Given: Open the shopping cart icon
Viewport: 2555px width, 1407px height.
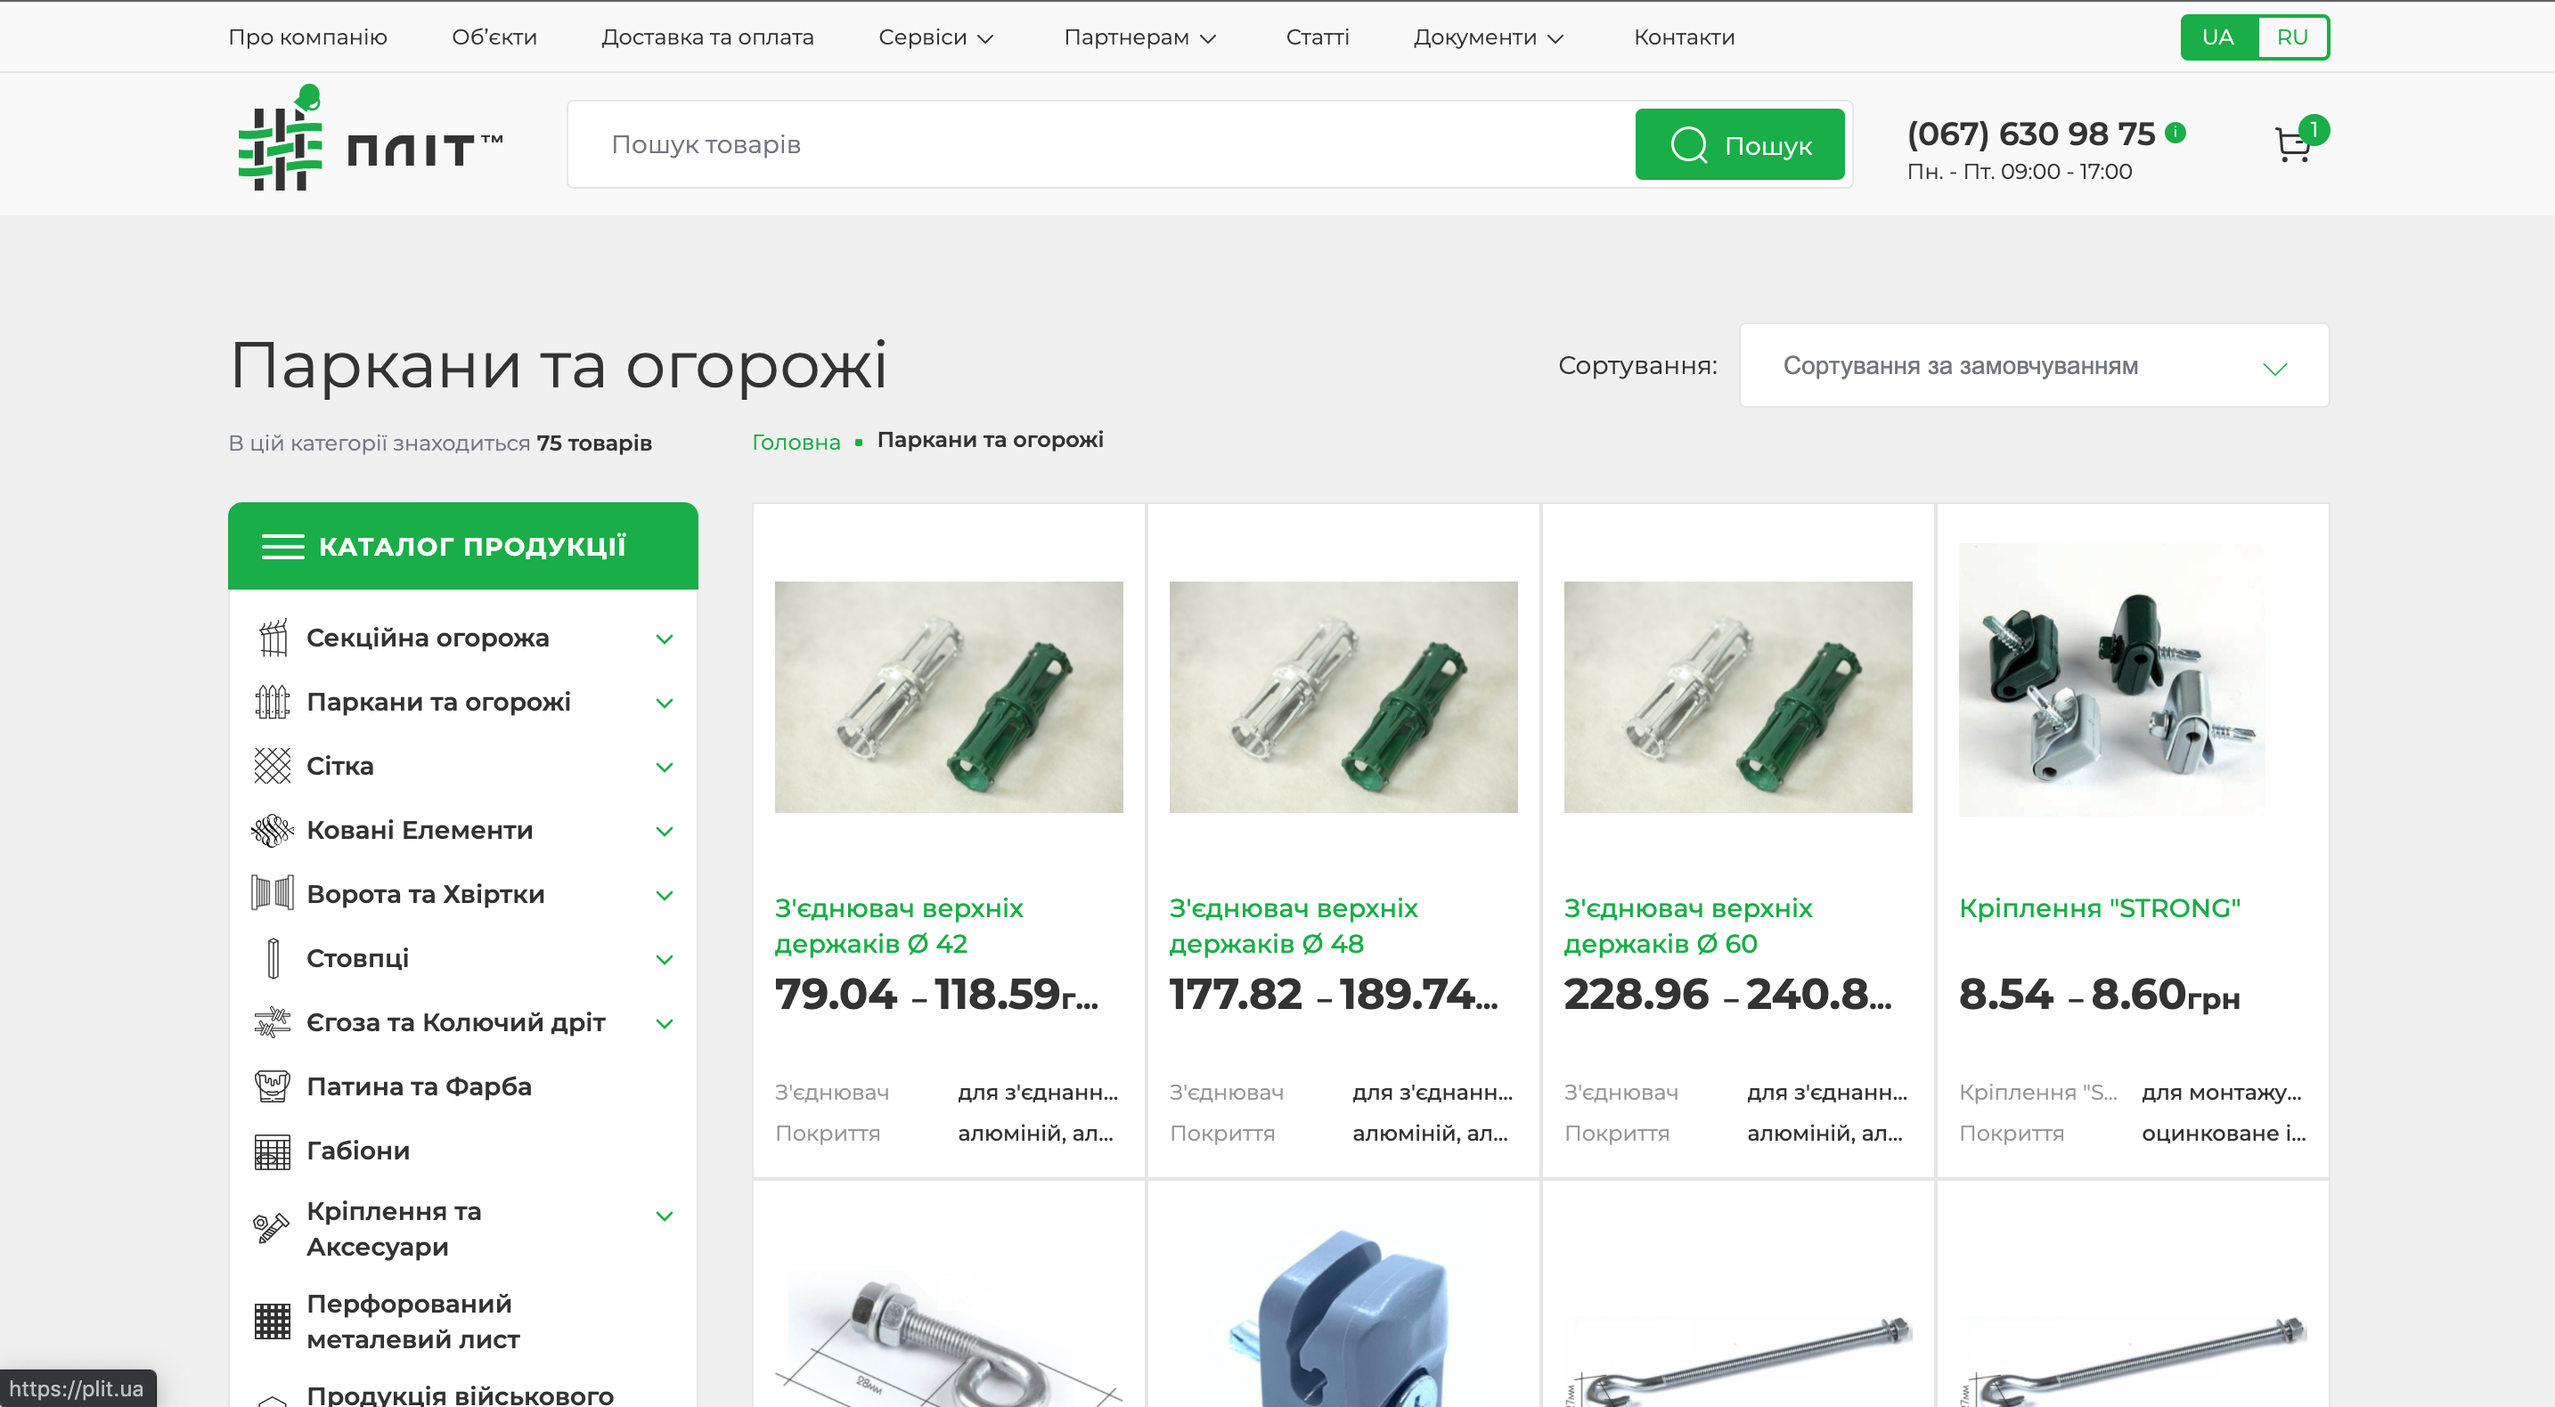Looking at the screenshot, I should [x=2293, y=145].
